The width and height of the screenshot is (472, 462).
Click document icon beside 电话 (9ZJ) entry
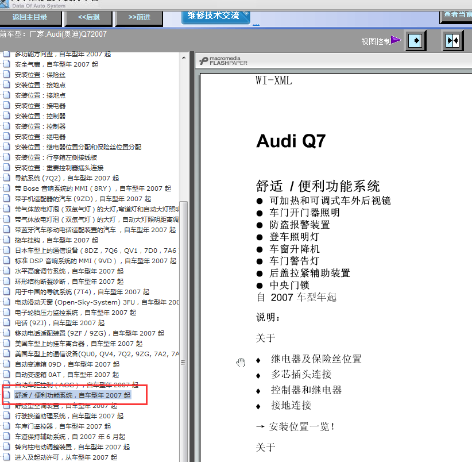click(7, 322)
